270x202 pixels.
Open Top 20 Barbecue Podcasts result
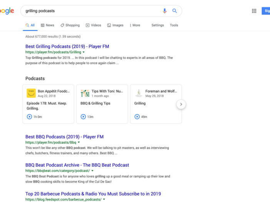(x=93, y=194)
